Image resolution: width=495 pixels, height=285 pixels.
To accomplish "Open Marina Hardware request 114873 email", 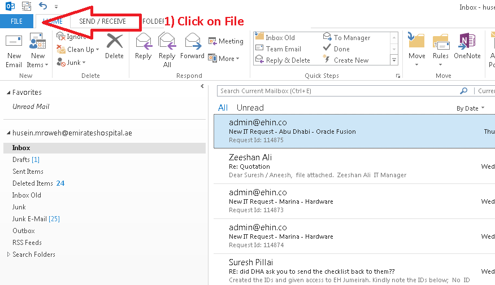I will pos(354,201).
